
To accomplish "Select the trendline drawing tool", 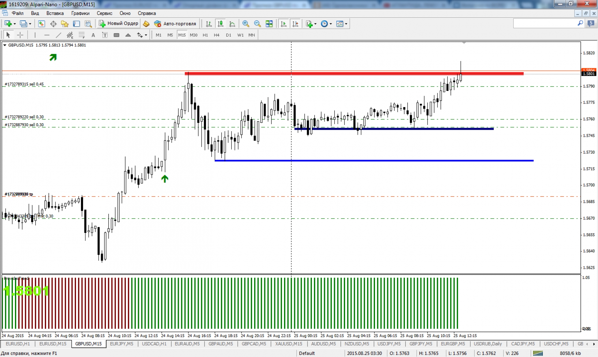I will 58,35.
